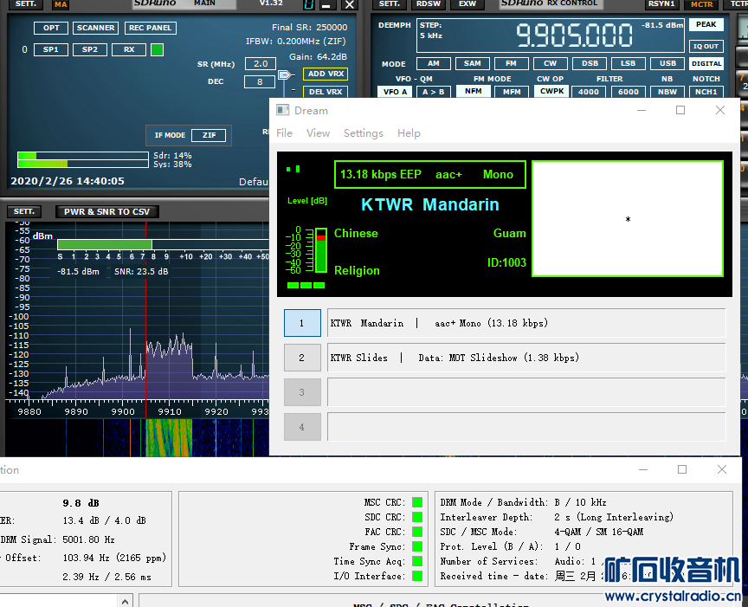748x607 pixels.
Task: Open the DEC decimation value selector
Action: pos(260,81)
